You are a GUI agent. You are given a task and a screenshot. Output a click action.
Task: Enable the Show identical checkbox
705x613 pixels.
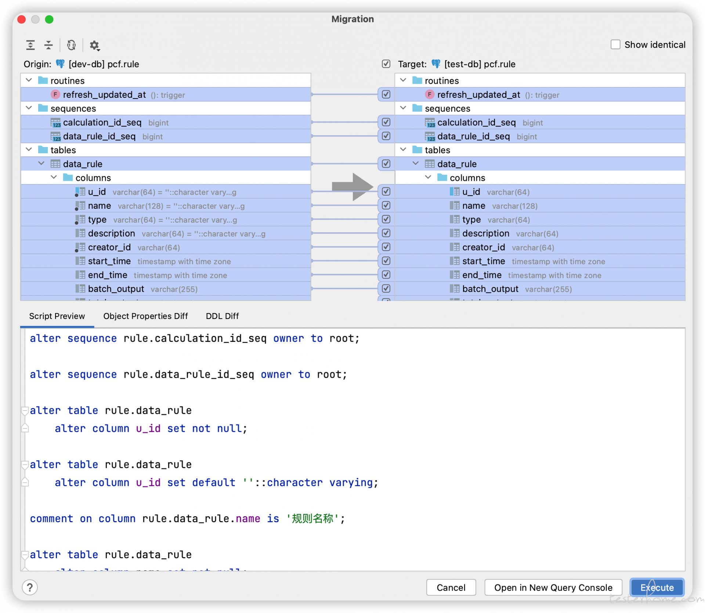[615, 44]
